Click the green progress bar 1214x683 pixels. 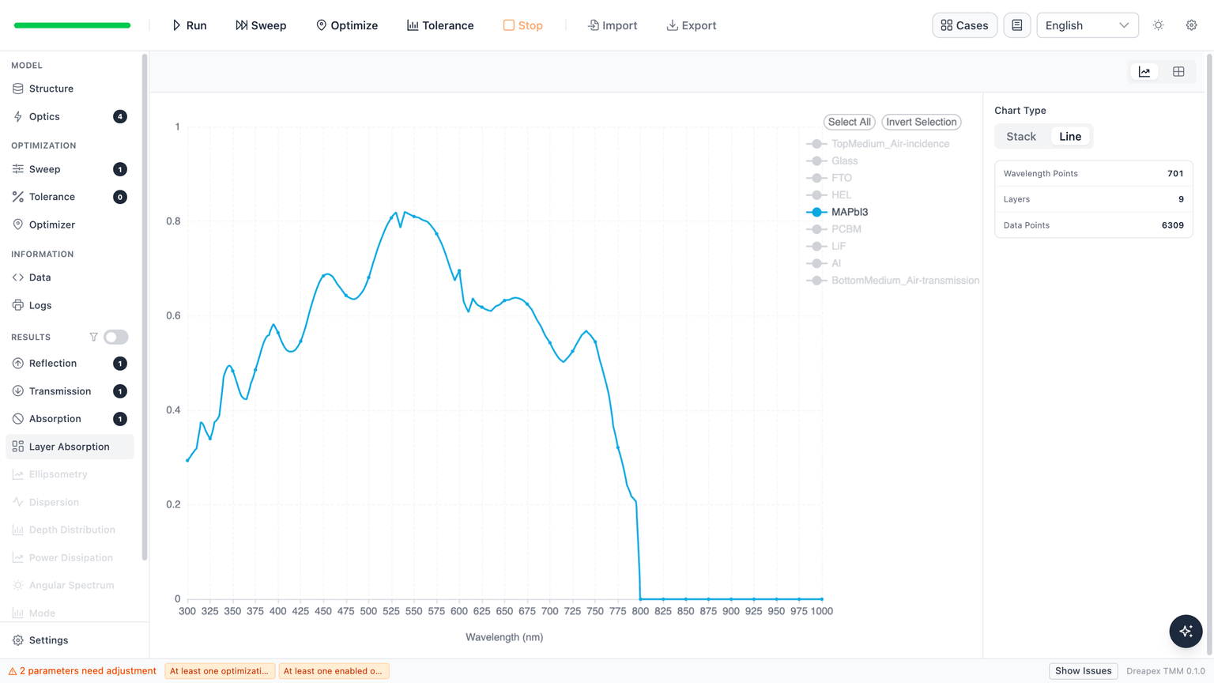[72, 25]
